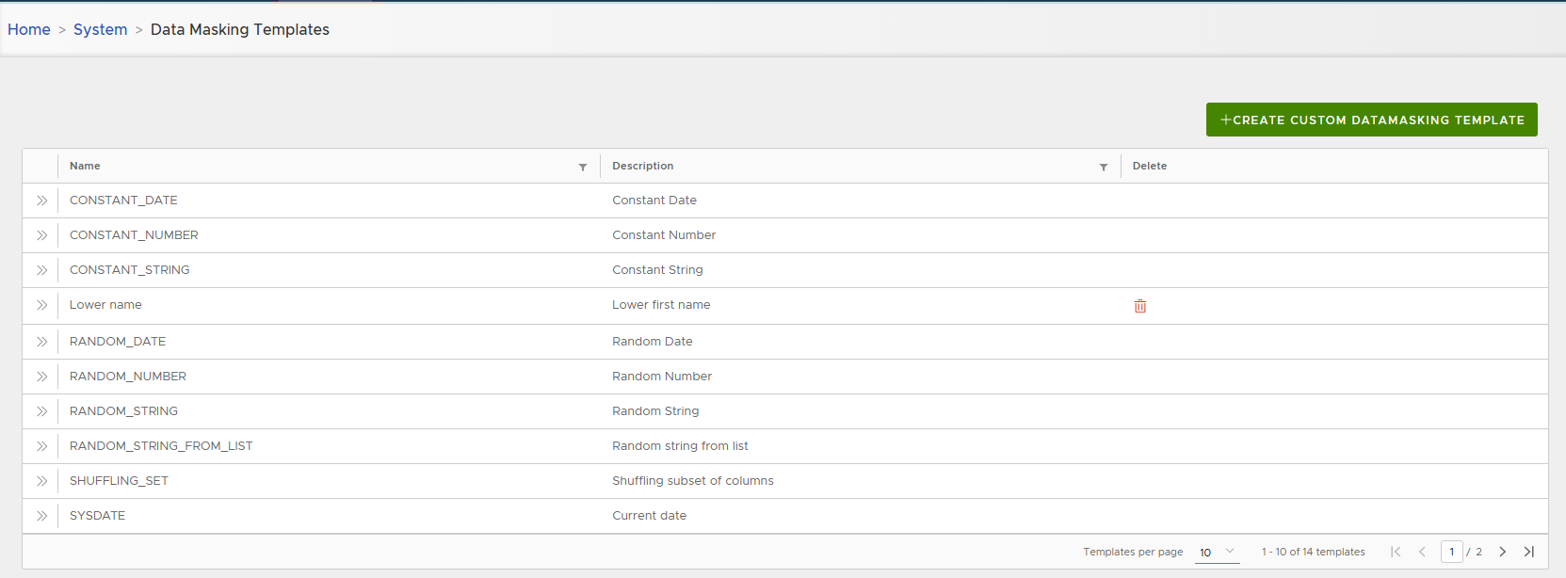The image size is (1566, 578).
Task: Click the 'Random Number' description
Action: click(662, 377)
